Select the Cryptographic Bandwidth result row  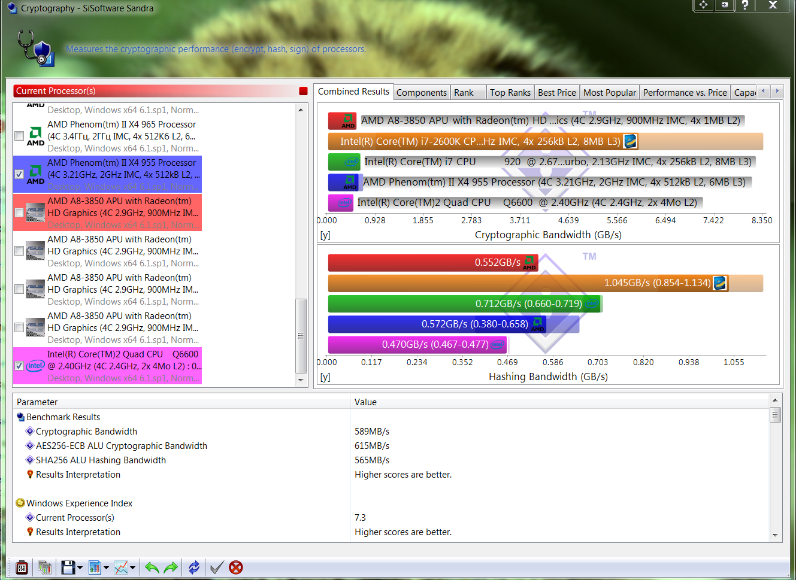pyautogui.click(x=391, y=432)
